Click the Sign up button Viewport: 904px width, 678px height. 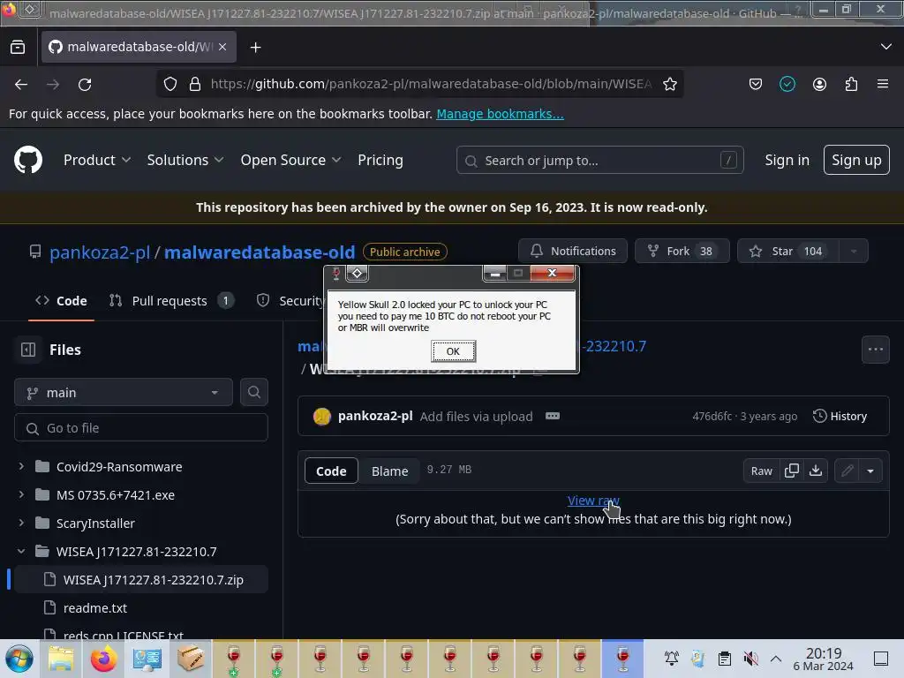pos(856,161)
